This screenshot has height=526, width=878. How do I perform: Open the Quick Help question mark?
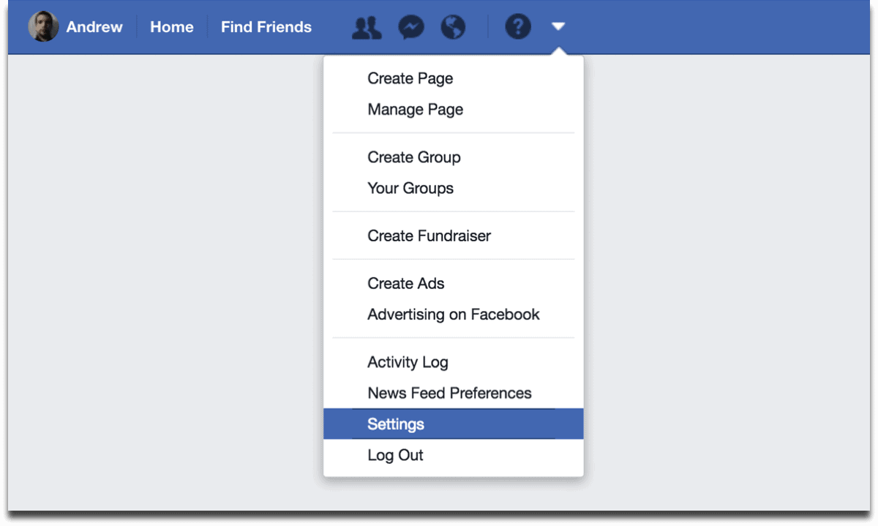tap(518, 28)
